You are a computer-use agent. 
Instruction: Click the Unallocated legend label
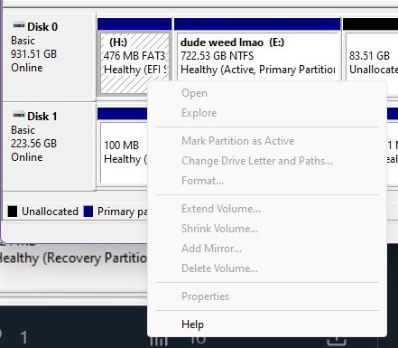50,212
